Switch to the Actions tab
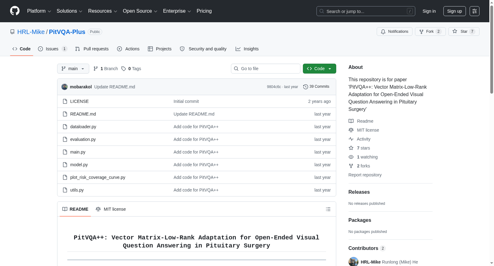Viewport: 494px width, 266px height. pos(128,49)
